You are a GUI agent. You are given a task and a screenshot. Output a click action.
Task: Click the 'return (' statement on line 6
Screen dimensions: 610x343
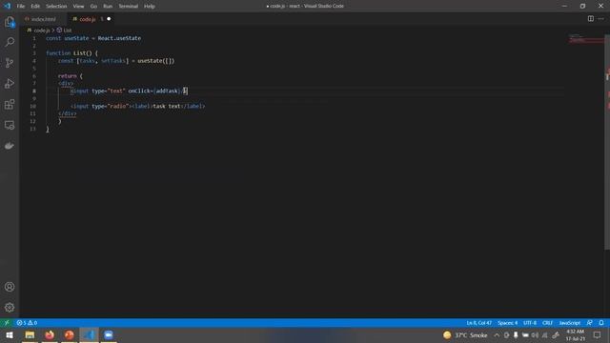(71, 76)
